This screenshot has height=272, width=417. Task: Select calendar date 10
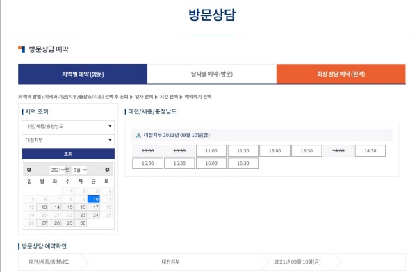click(x=94, y=199)
